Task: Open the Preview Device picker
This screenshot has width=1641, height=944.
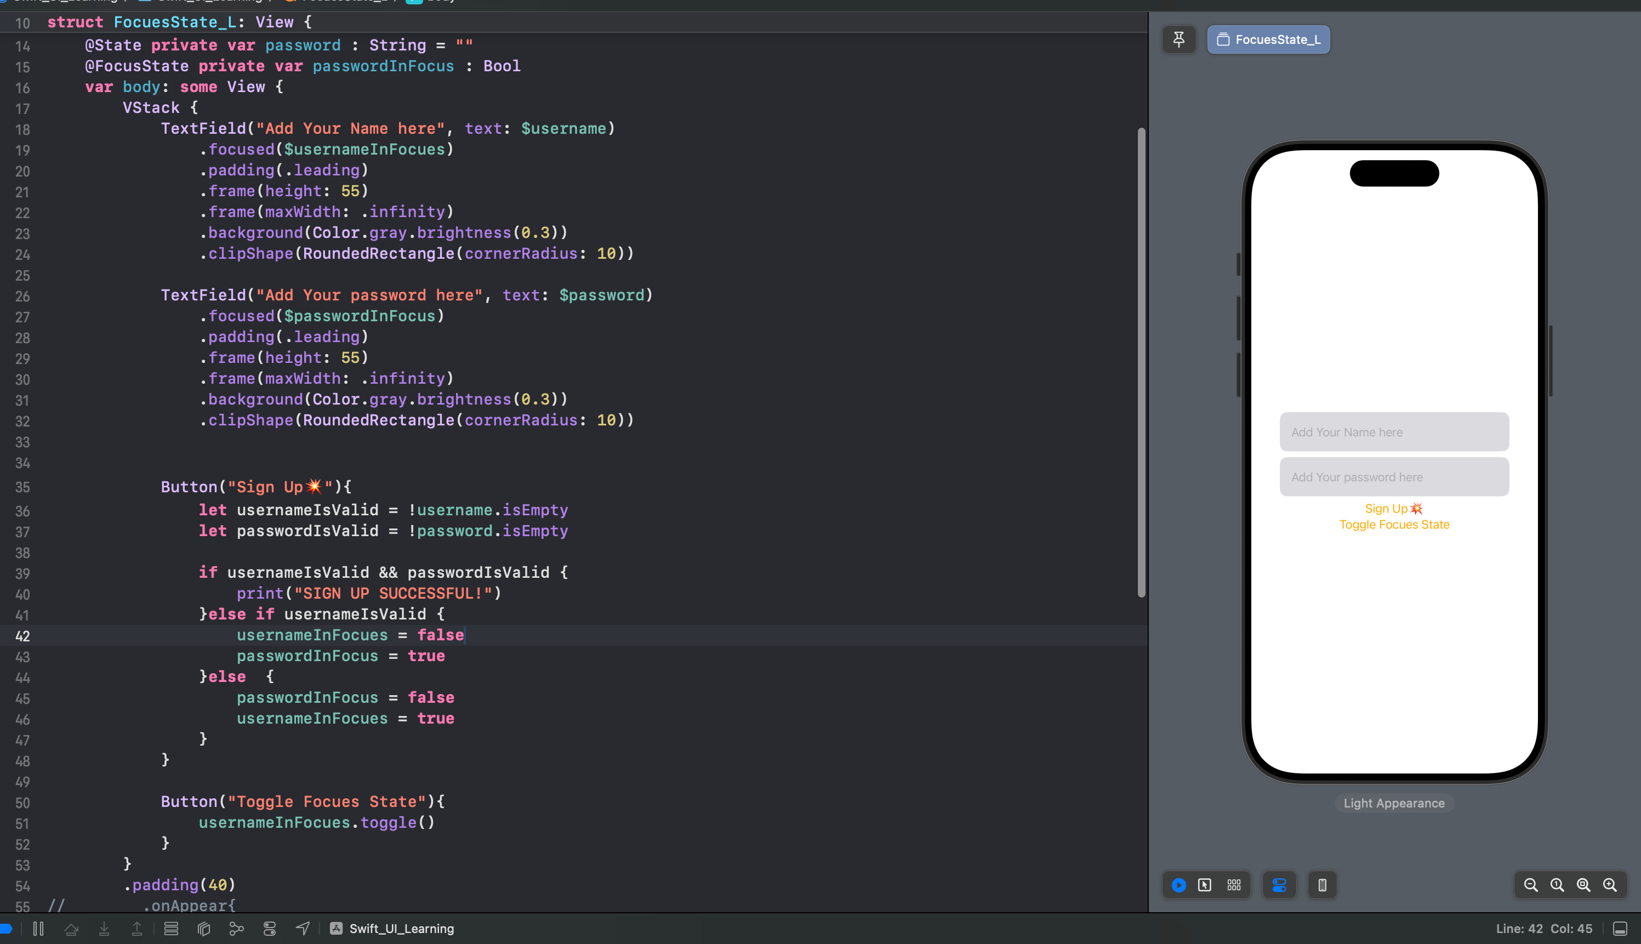Action: [1323, 885]
